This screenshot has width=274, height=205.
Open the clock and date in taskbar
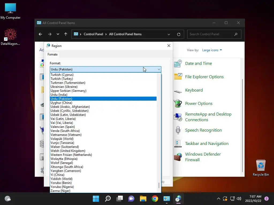coord(253,199)
